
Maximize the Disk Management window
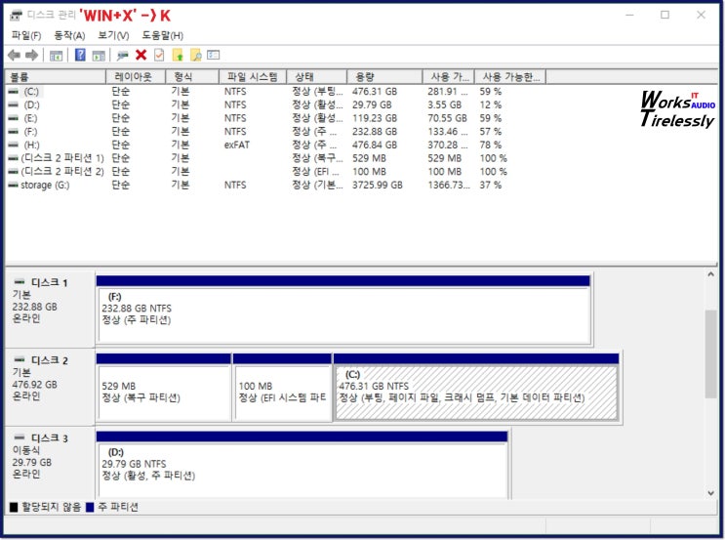point(665,15)
